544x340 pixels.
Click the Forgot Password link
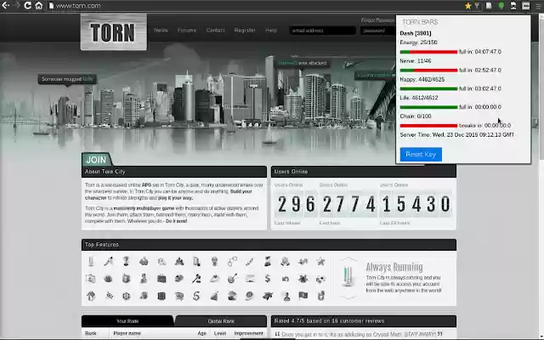[377, 20]
